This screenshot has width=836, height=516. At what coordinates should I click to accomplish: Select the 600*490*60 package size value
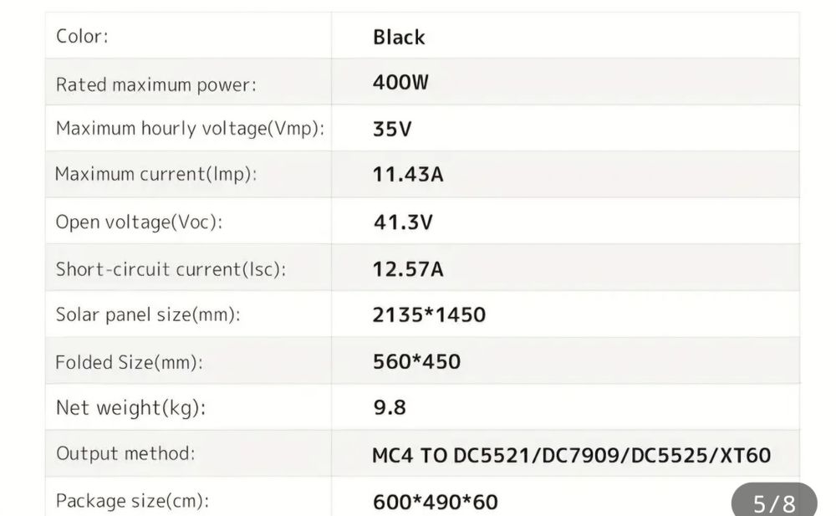435,502
